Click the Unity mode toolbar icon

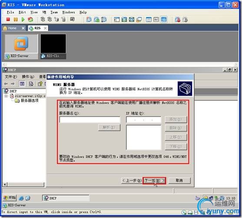click(x=139, y=20)
